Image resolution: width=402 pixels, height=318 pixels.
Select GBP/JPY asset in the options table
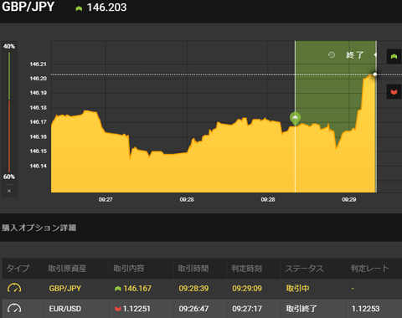click(x=65, y=288)
